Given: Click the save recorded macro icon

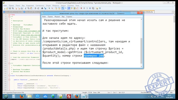Looking at the screenshot, I should point(93,8).
